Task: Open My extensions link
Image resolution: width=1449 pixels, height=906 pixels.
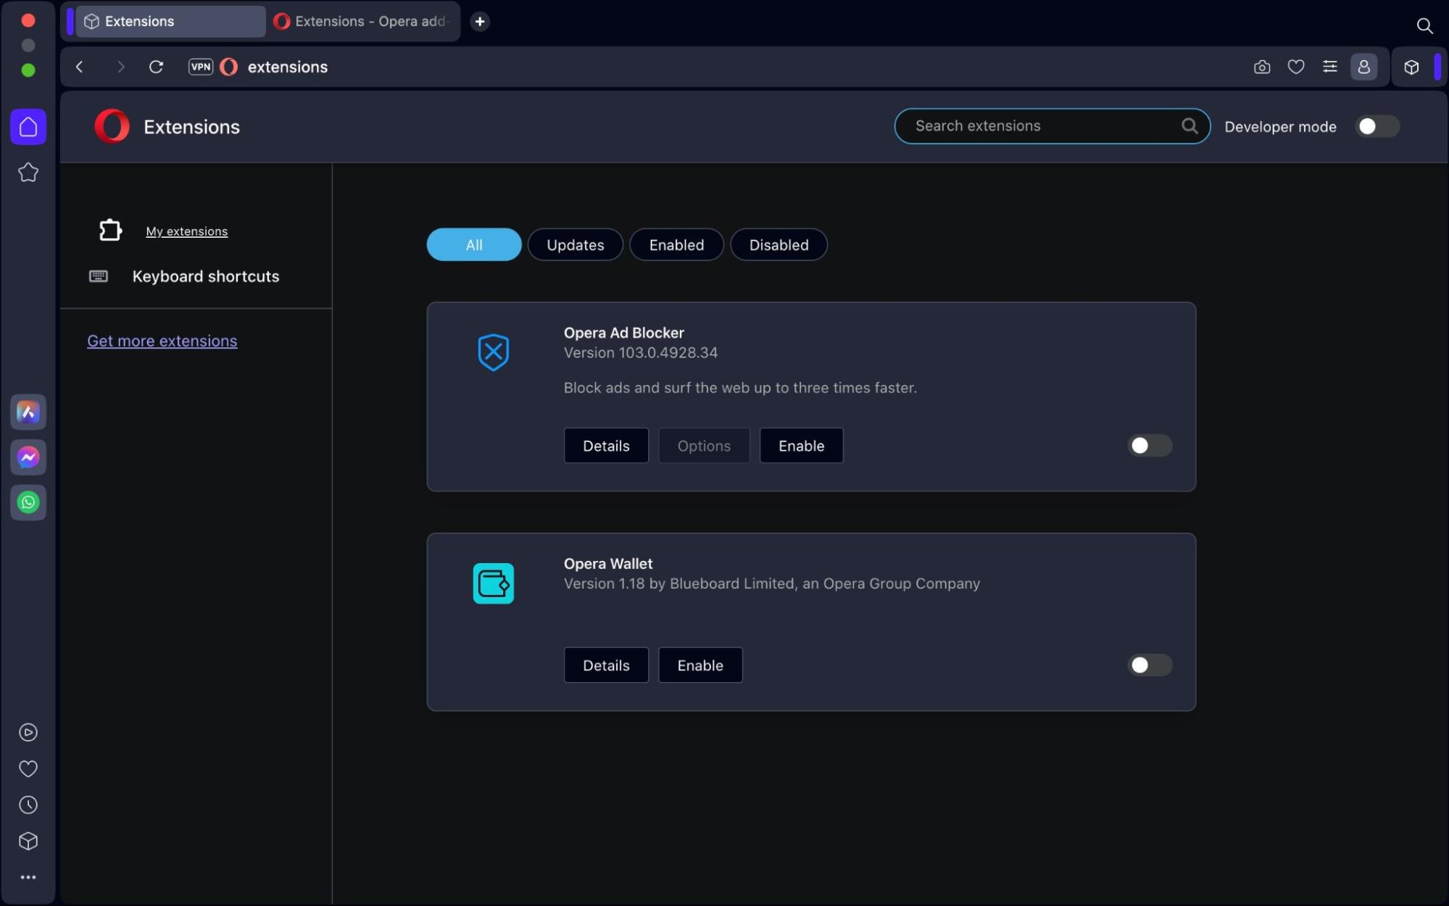Action: (187, 231)
